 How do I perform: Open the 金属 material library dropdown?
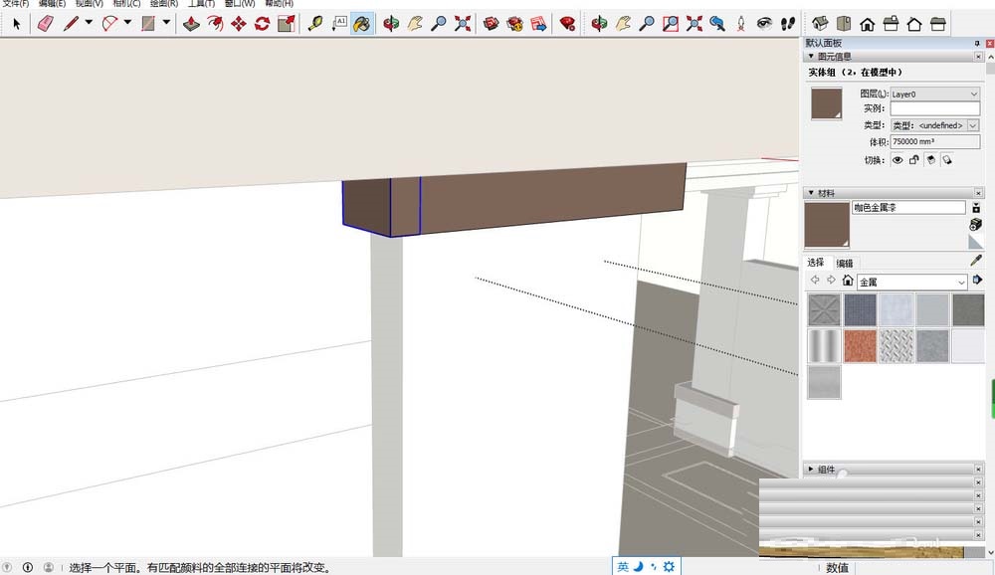911,283
